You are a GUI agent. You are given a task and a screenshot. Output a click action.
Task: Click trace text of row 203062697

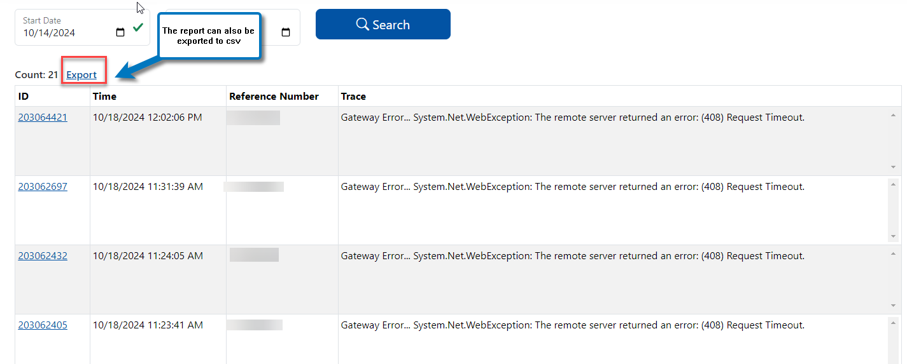click(573, 186)
